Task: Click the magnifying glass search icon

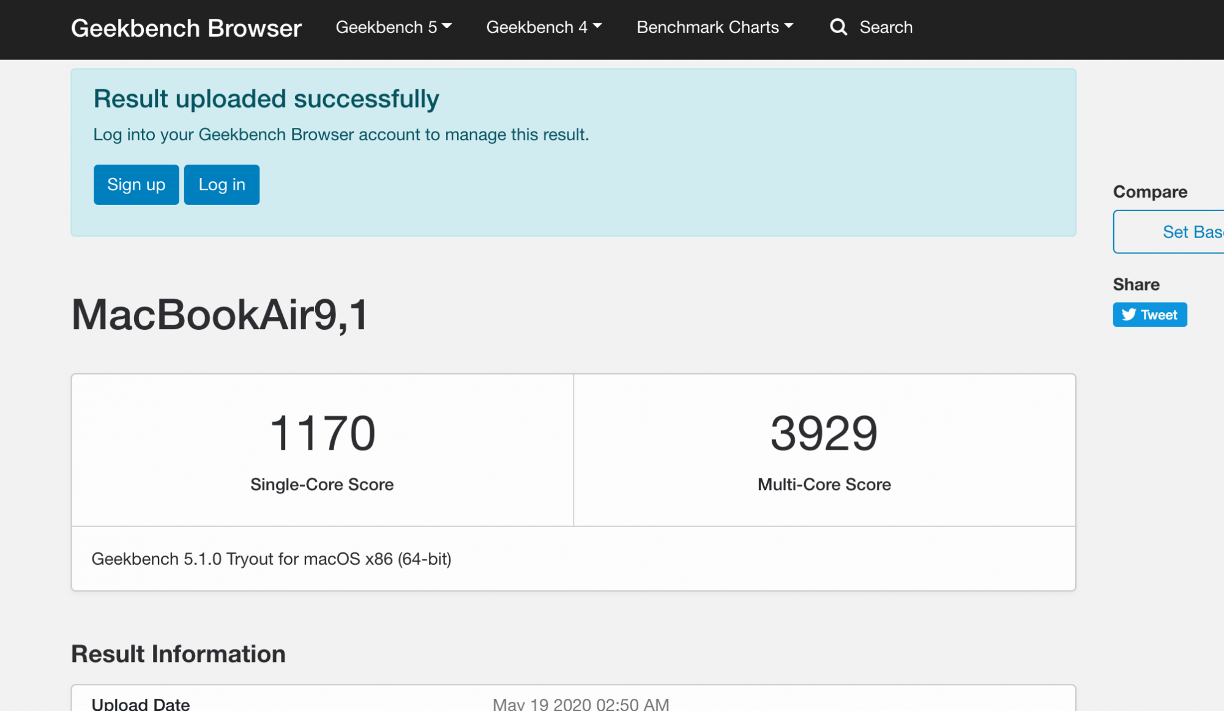Action: [x=838, y=27]
